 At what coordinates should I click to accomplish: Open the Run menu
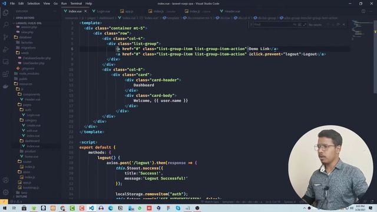[x=64, y=4]
